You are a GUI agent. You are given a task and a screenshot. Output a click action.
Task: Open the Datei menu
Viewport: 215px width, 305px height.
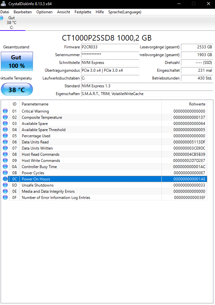click(x=5, y=12)
